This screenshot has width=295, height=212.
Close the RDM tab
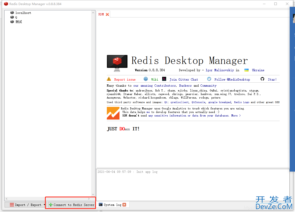point(107,14)
